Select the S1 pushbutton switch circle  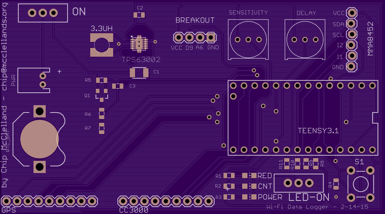coord(360,184)
